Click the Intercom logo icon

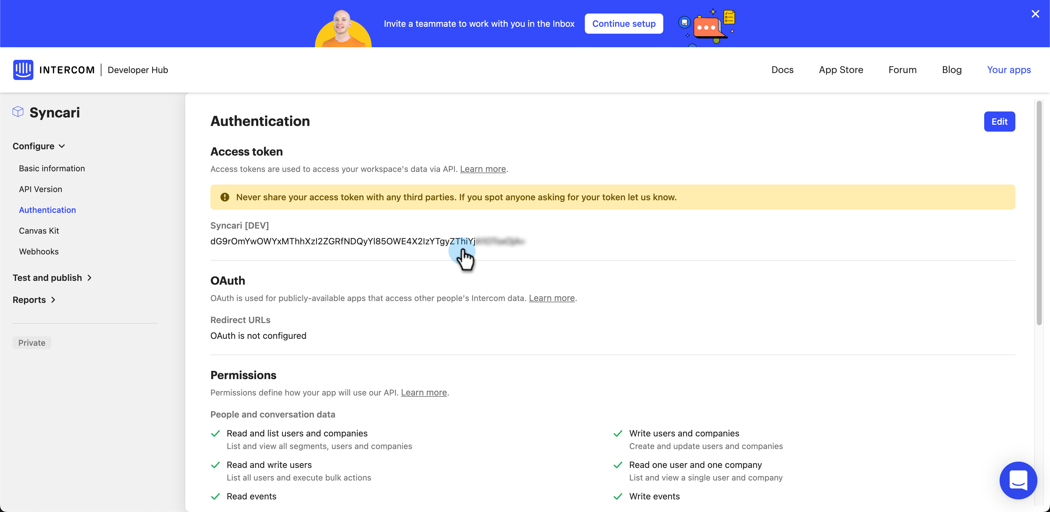[23, 70]
